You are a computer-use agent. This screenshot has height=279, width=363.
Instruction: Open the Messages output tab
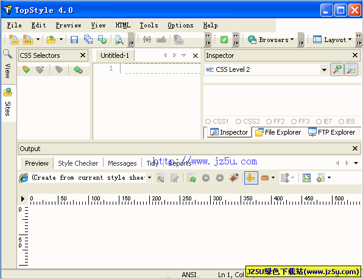122,163
